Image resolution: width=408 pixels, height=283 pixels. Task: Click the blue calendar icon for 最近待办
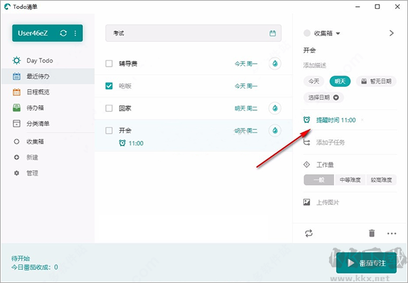[x=16, y=76]
